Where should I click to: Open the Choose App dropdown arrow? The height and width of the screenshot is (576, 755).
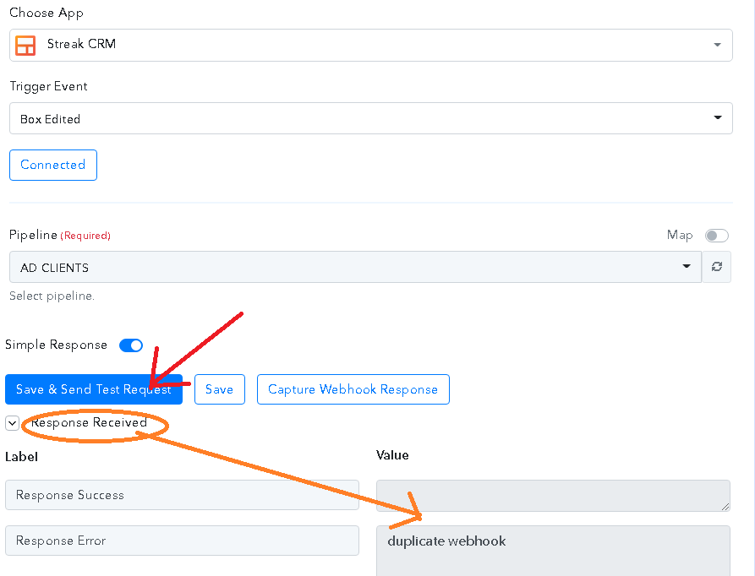717,45
